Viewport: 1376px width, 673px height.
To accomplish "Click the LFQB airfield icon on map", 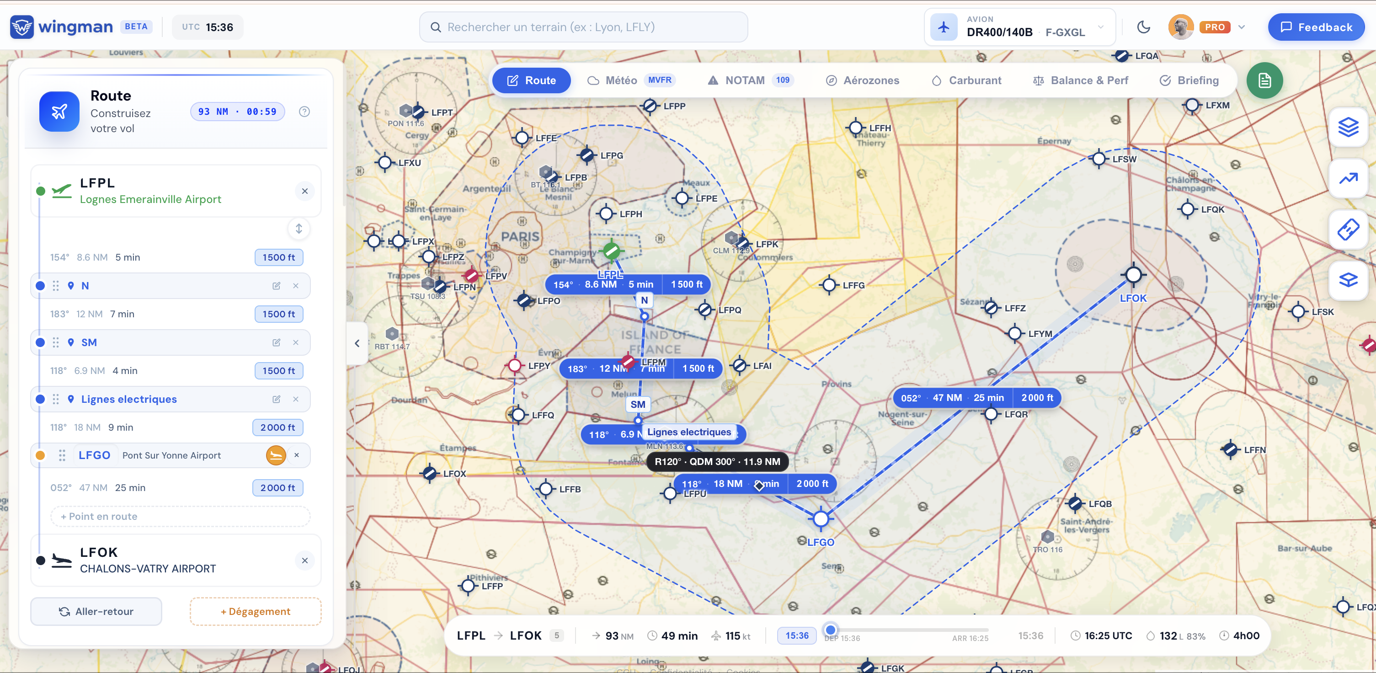I will pos(1075,504).
